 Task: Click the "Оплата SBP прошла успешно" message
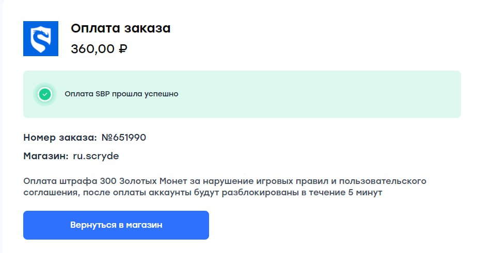(121, 94)
